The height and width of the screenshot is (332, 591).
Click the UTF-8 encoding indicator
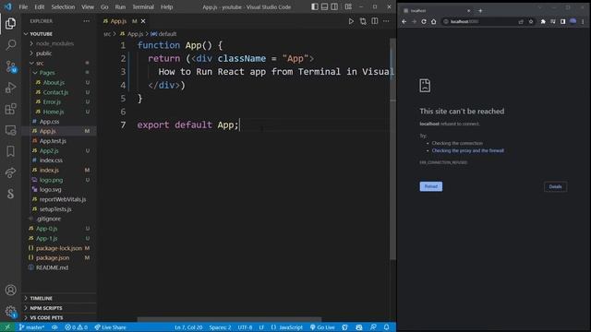(x=245, y=327)
